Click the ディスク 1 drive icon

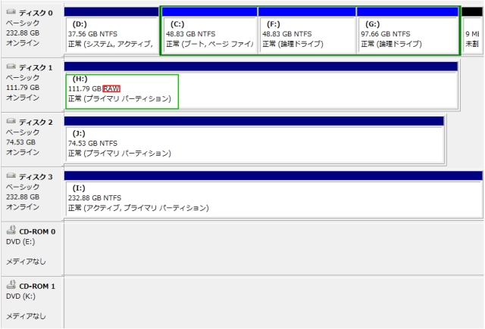coord(11,67)
